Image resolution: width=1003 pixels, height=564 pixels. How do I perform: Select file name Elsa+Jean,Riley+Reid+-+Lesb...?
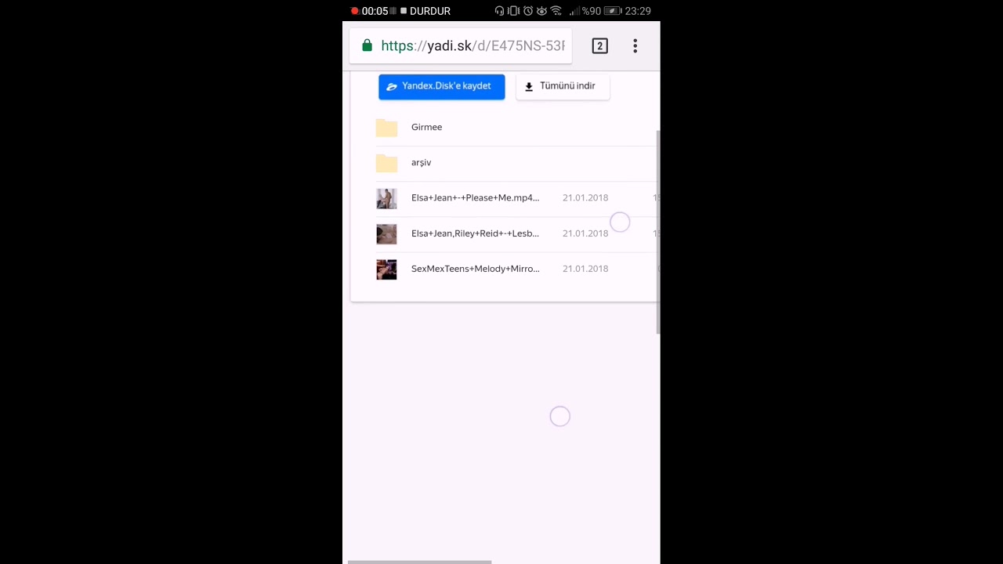475,233
